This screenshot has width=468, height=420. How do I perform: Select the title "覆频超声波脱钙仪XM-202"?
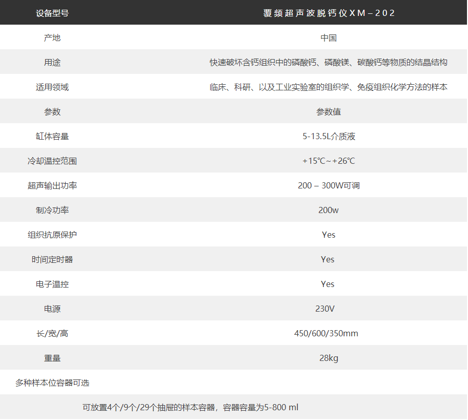pos(329,13)
